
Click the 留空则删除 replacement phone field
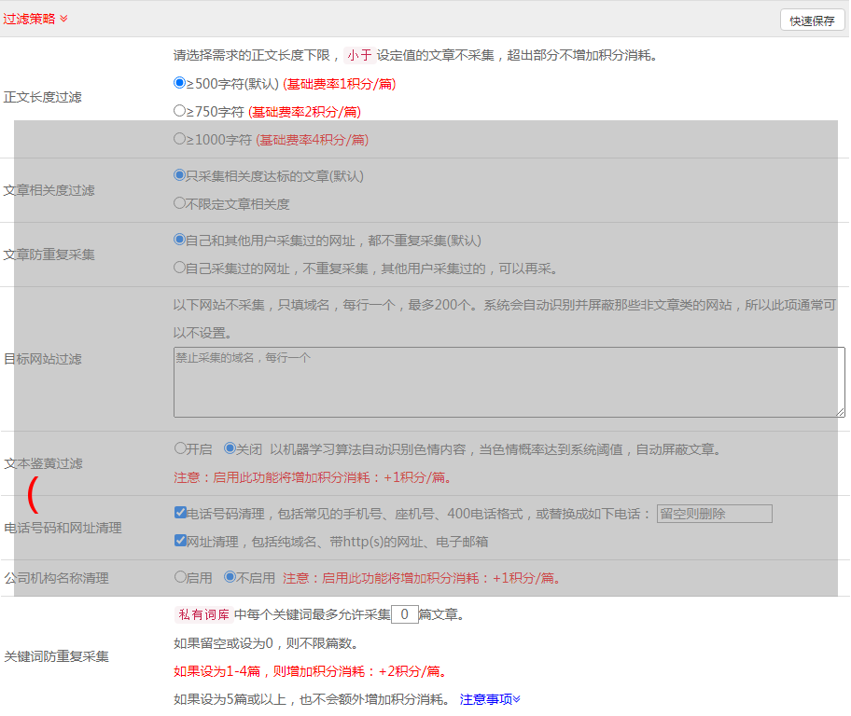pyautogui.click(x=714, y=514)
